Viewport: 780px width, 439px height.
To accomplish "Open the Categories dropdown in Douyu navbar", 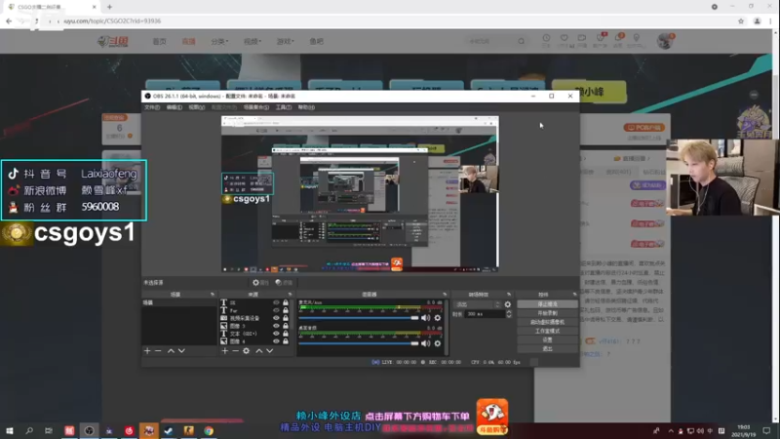I will 219,42.
